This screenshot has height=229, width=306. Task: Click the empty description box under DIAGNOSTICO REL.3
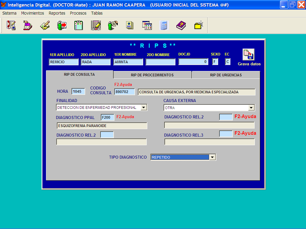pyautogui.click(x=209, y=142)
